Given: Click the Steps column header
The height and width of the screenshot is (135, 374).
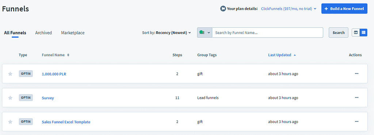Looking at the screenshot, I should click(x=177, y=55).
